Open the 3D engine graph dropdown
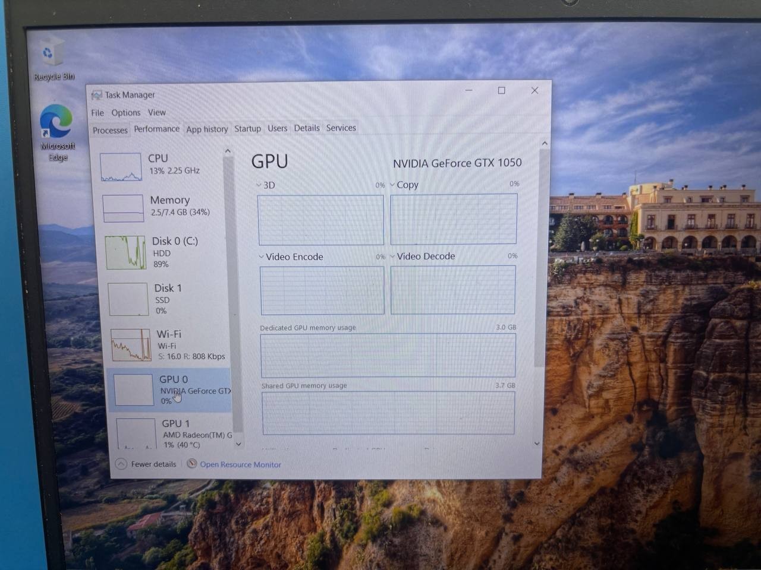This screenshot has height=570, width=761. [259, 185]
